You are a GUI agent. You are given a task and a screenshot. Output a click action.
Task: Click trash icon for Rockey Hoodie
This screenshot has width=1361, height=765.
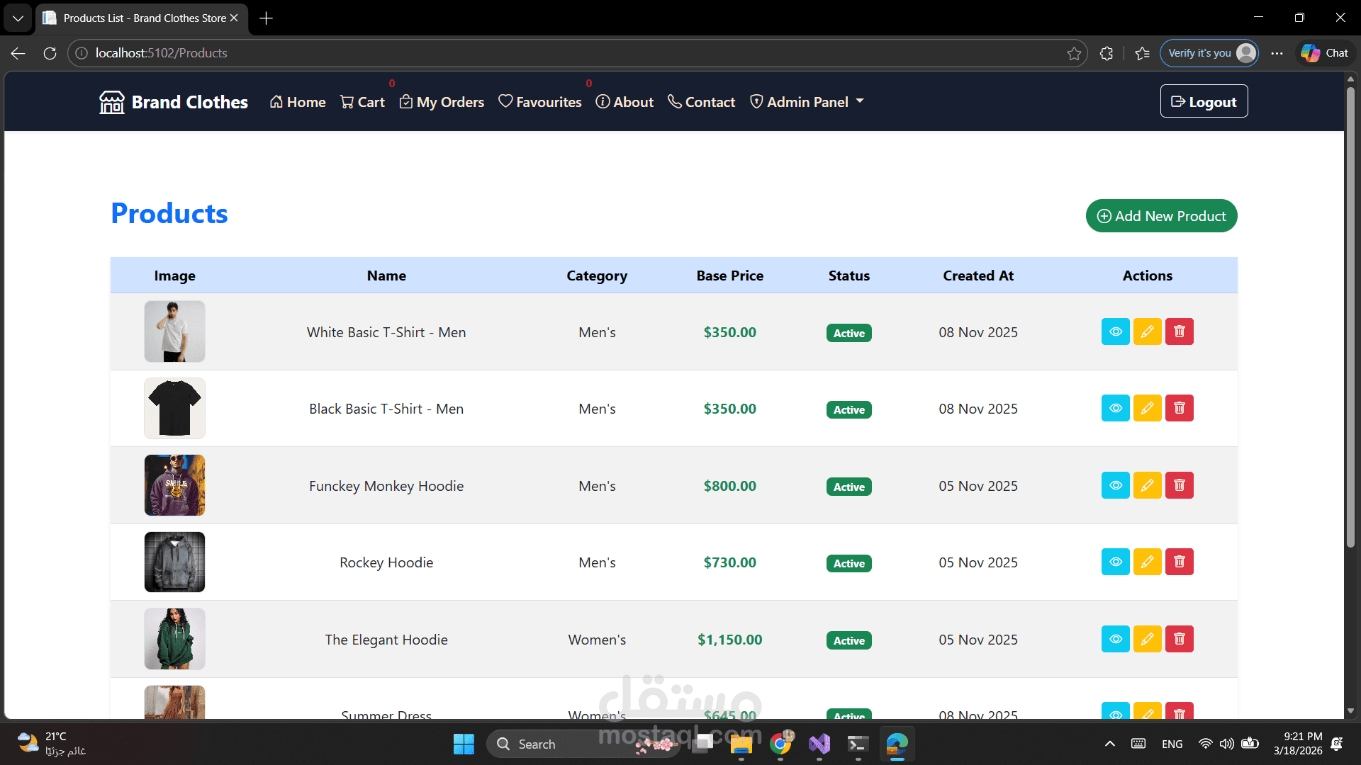coord(1179,562)
